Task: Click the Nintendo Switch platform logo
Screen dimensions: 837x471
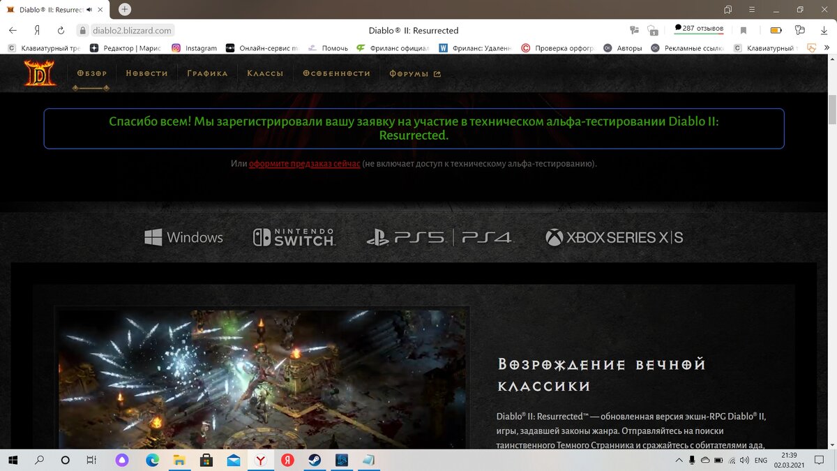Action: coord(294,237)
